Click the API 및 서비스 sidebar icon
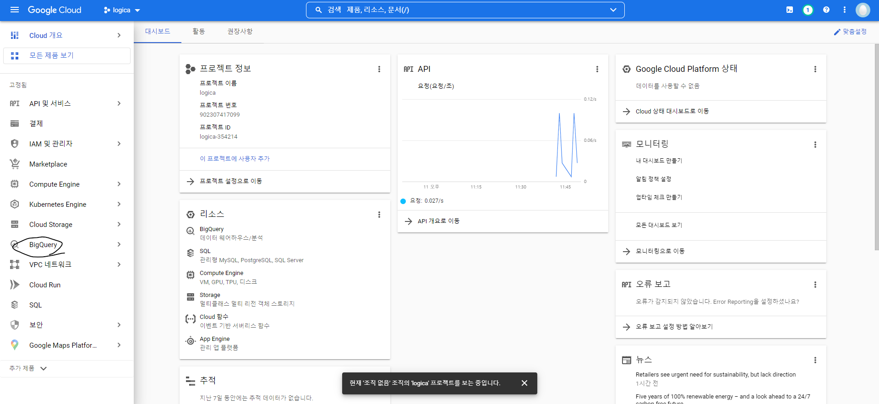 pyautogui.click(x=15, y=103)
